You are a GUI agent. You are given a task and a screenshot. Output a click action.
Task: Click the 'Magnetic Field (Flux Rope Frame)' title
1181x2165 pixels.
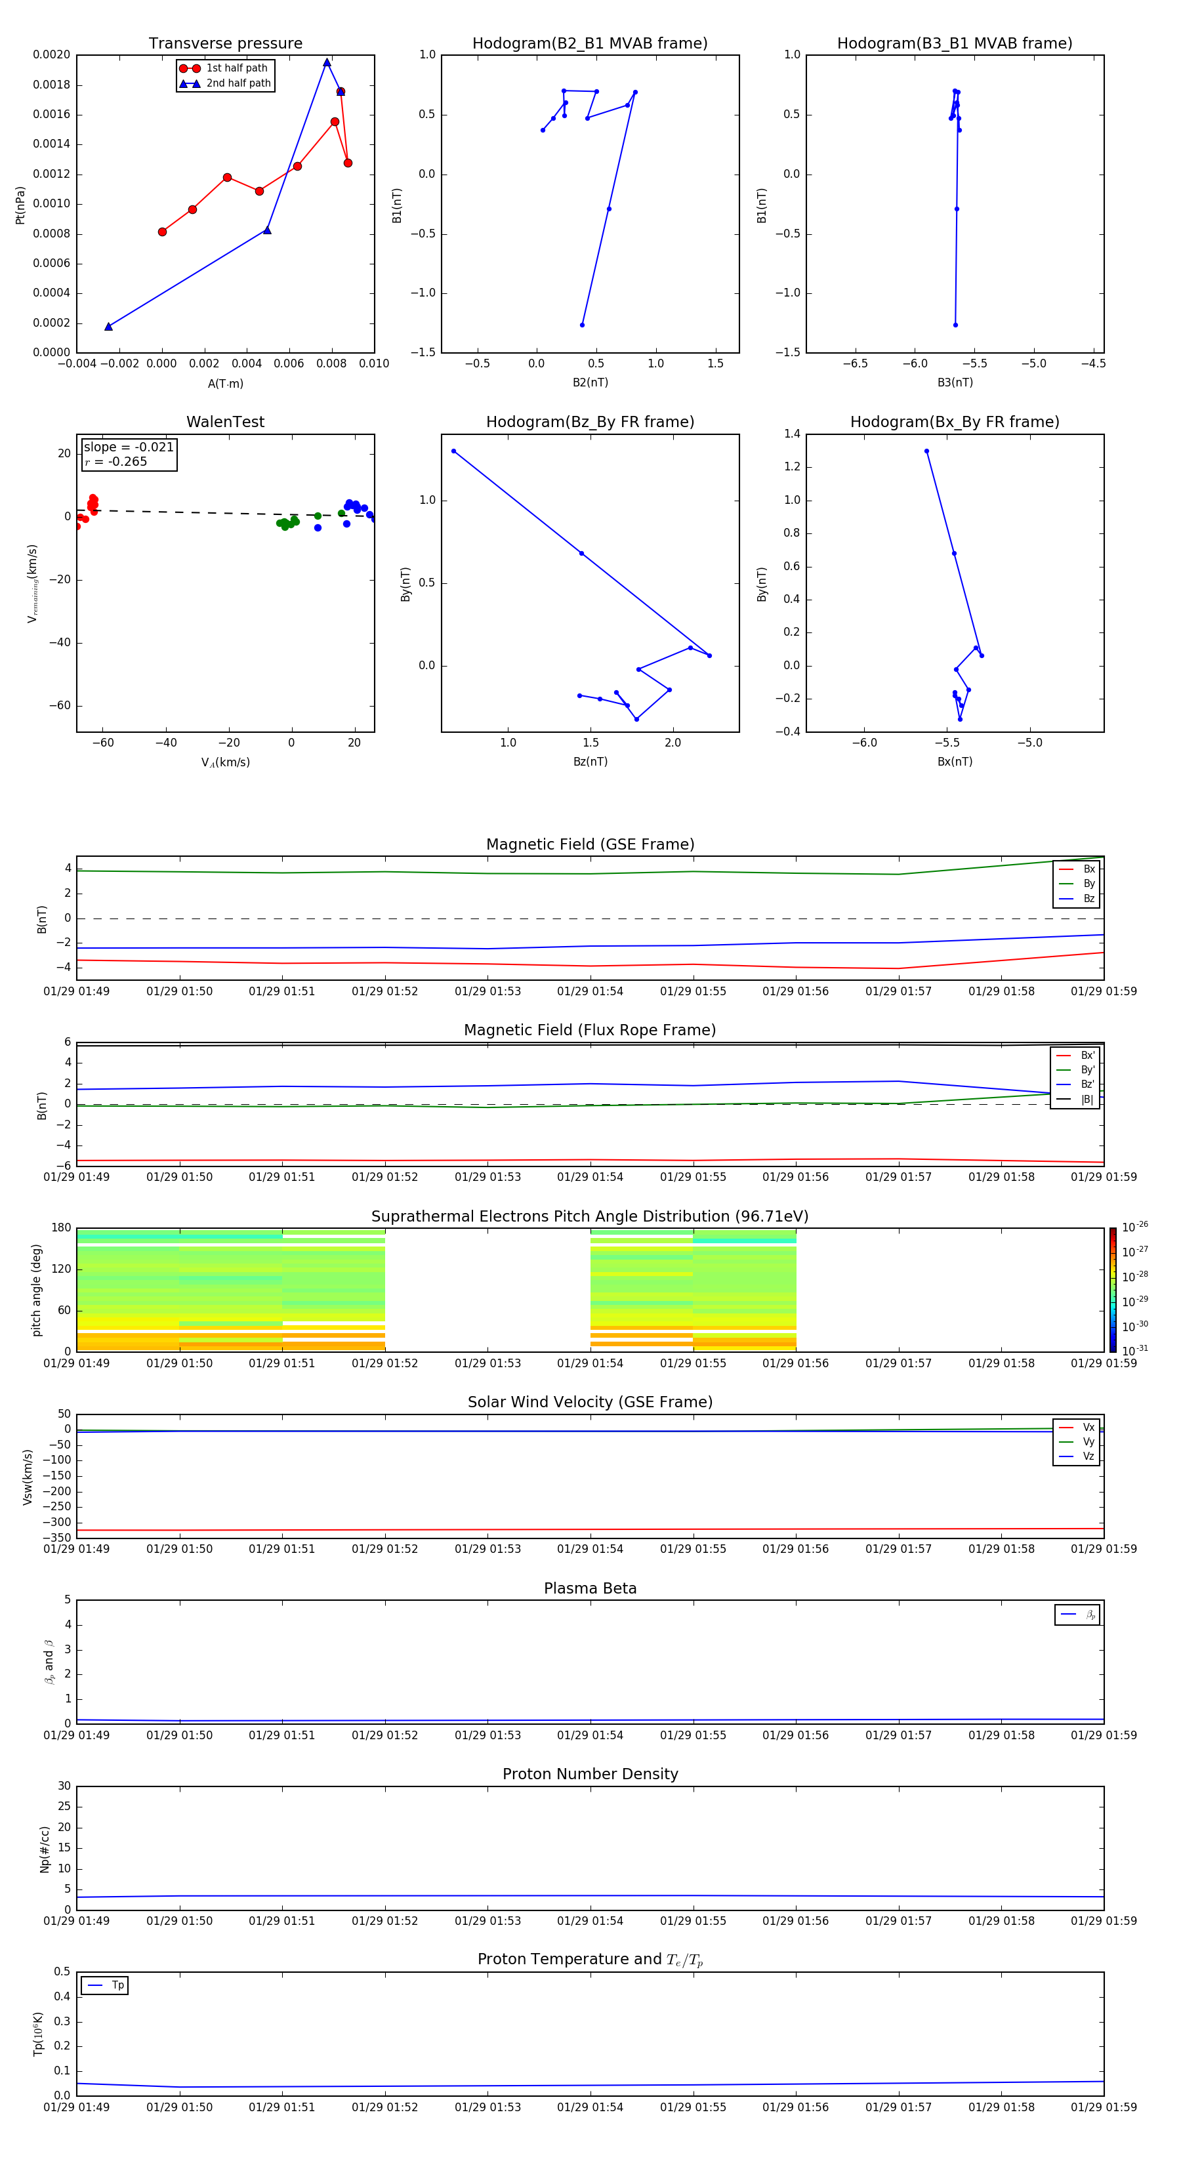coord(590,1031)
